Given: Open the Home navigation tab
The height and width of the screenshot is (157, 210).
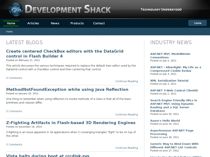Looking at the screenshot, I should tap(11, 23).
